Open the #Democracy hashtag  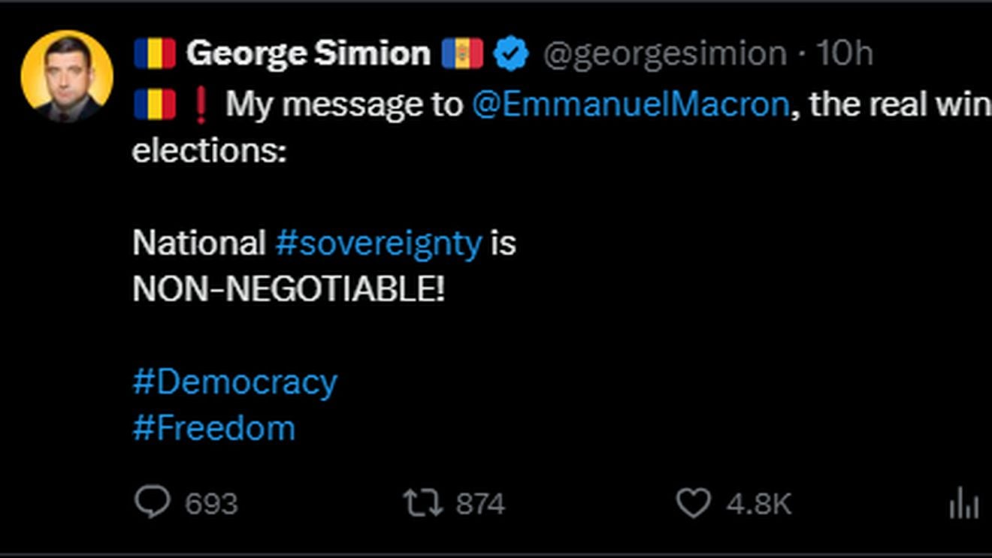(x=234, y=382)
